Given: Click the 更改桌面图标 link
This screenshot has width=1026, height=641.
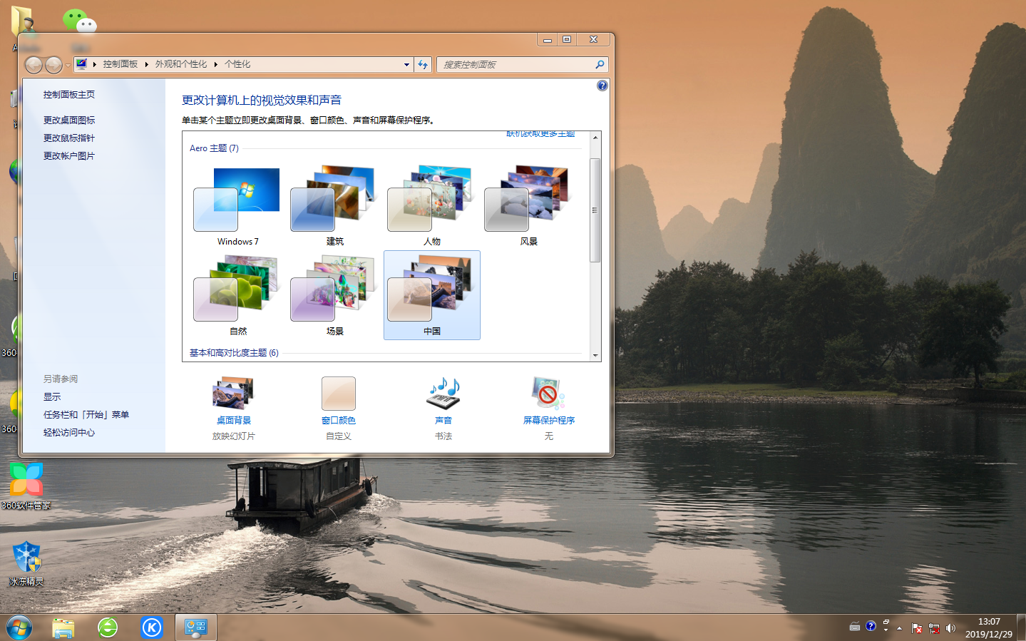Looking at the screenshot, I should click(x=68, y=120).
